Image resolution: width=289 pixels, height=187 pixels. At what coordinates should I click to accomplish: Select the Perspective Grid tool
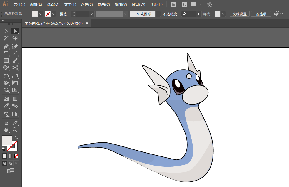[x=15, y=90]
